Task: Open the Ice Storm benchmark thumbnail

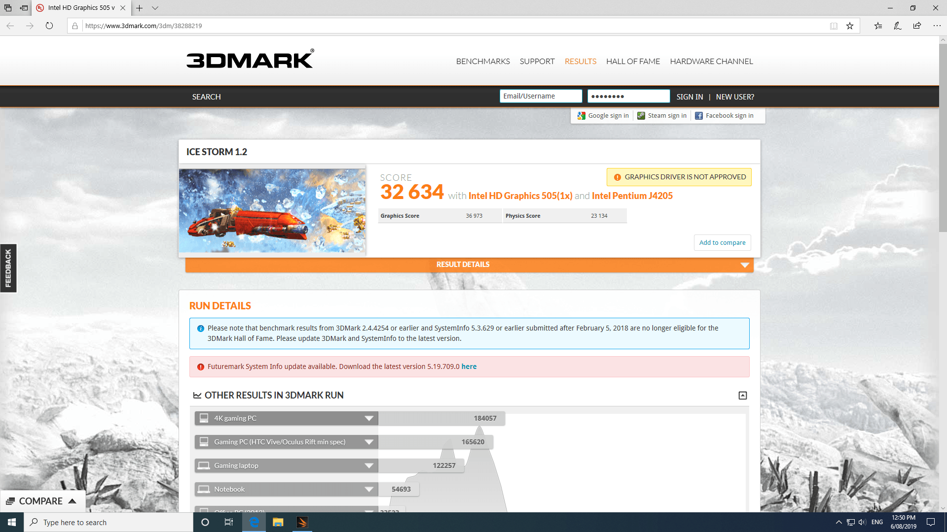Action: click(272, 210)
